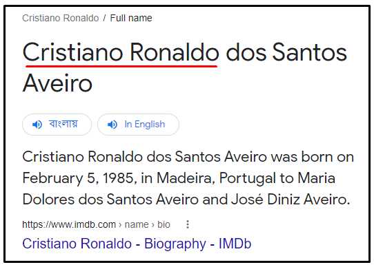Click the 'bio' segment in URL path
This screenshot has height=267, width=374.
click(x=164, y=224)
